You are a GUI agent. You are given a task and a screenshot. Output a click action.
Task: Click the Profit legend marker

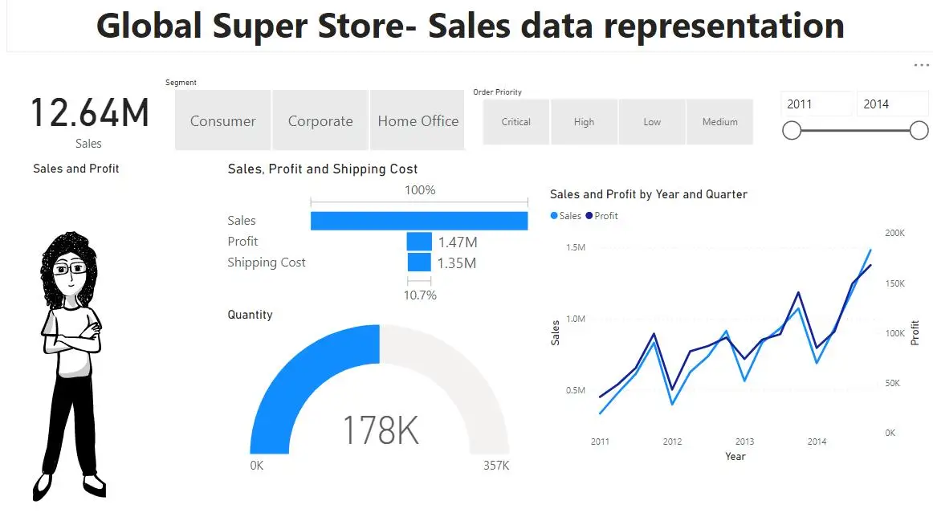click(589, 215)
